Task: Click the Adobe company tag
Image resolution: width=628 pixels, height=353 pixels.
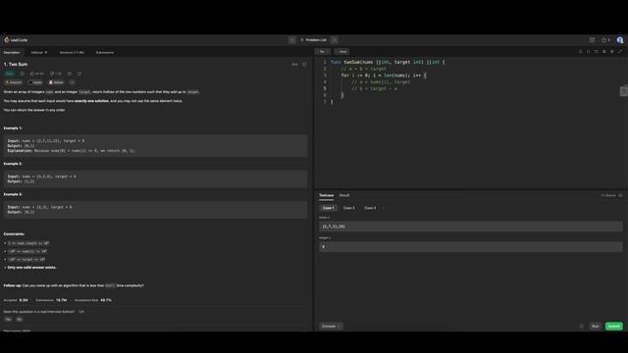Action: pos(56,82)
